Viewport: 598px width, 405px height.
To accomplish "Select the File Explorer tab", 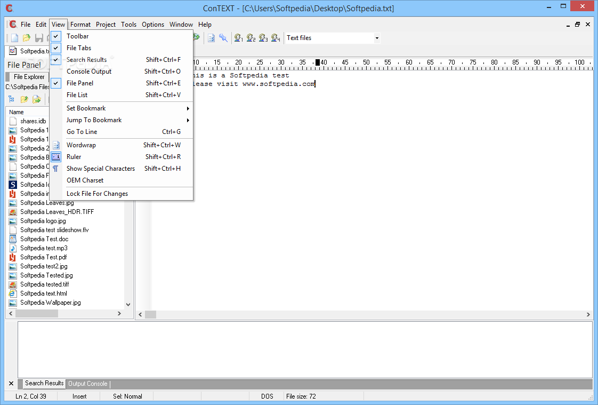I will click(x=29, y=77).
